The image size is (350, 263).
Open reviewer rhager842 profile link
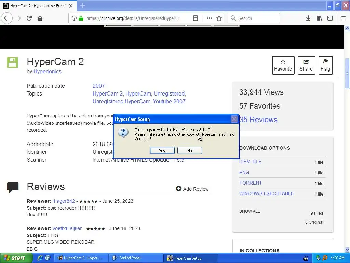(x=63, y=201)
